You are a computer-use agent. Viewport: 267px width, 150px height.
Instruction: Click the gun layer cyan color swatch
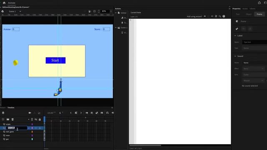pyautogui.click(x=32, y=139)
